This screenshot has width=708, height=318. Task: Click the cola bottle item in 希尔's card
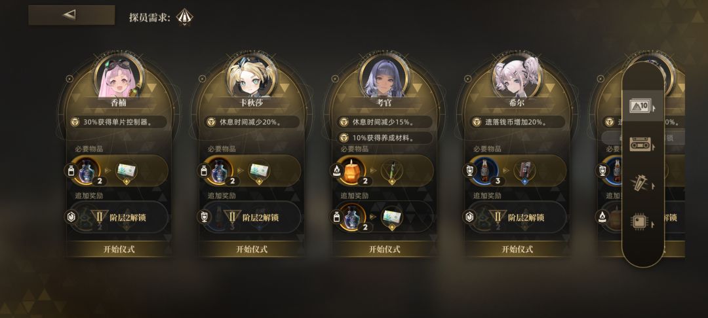coord(484,171)
